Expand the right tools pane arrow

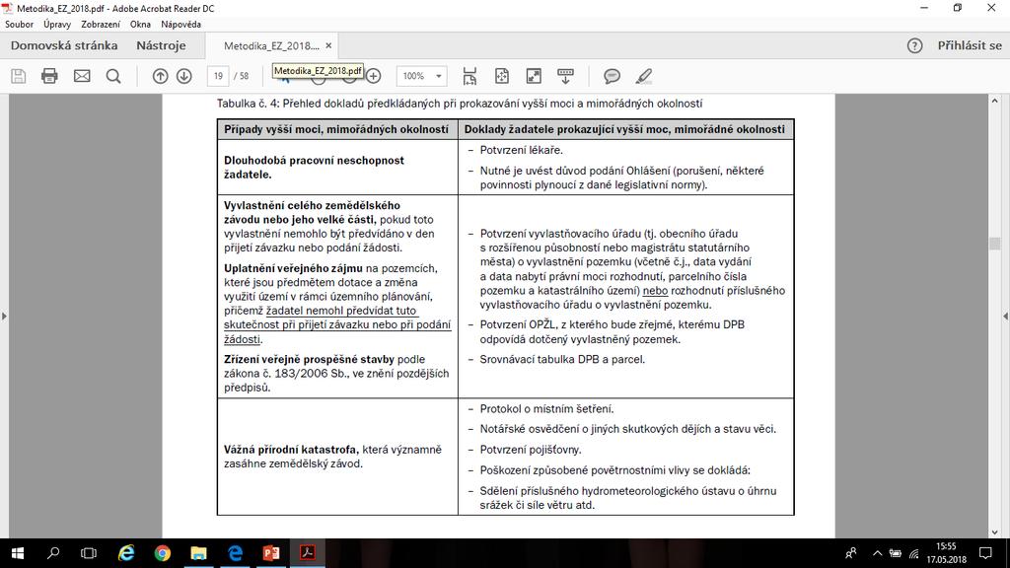pos(1005,317)
